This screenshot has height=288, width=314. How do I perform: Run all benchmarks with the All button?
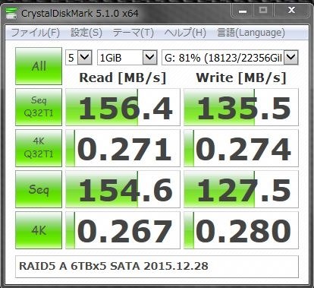(39, 66)
